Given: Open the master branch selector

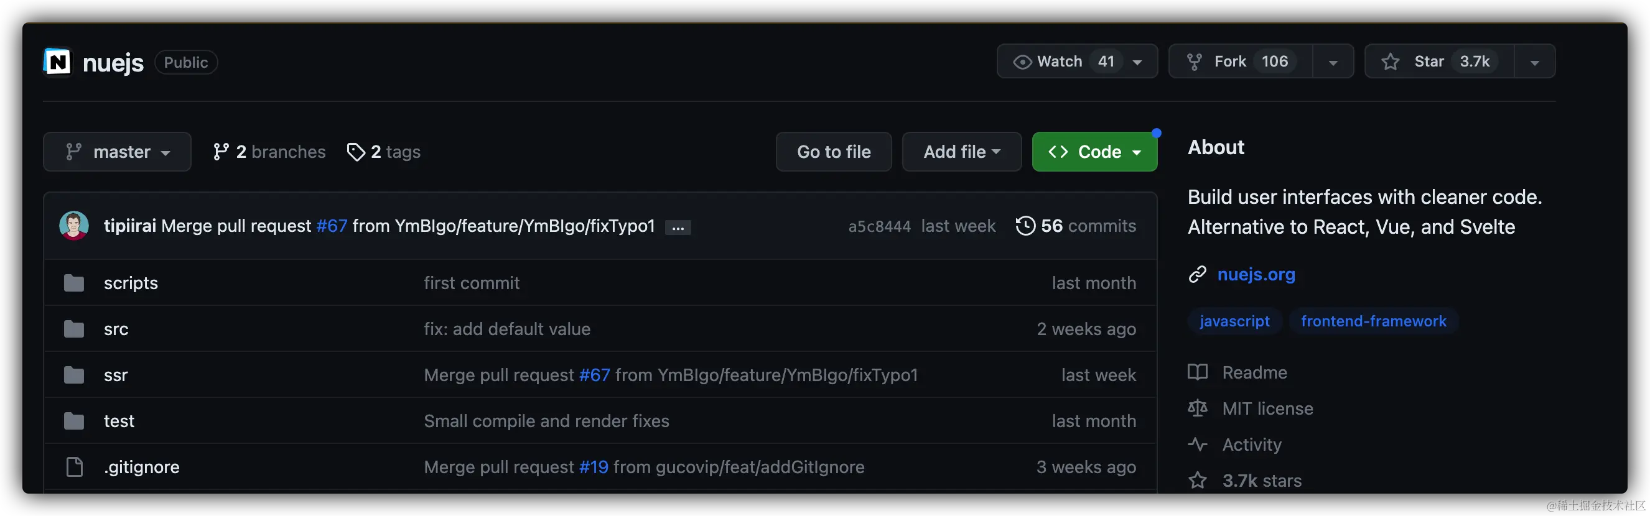Looking at the screenshot, I should click(117, 152).
